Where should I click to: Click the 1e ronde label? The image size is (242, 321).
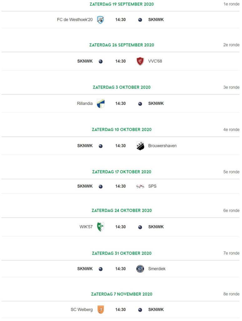tap(231, 4)
